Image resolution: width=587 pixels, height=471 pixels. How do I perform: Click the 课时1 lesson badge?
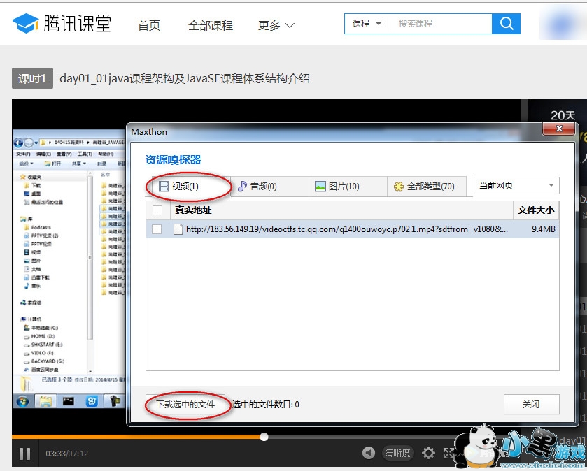(33, 78)
